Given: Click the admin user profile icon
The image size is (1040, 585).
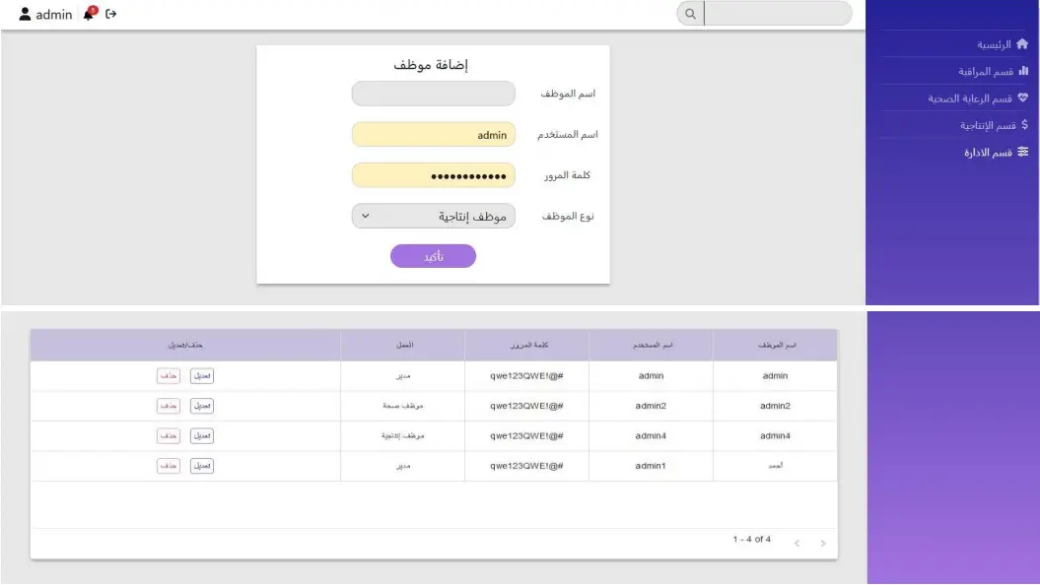Looking at the screenshot, I should 25,13.
